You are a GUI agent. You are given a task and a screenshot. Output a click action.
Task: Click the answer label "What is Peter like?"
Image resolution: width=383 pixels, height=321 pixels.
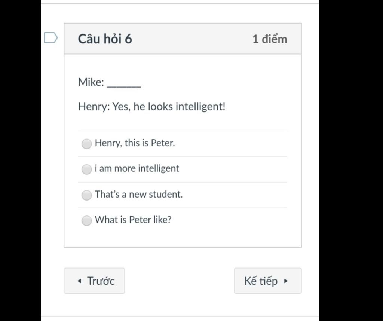[x=133, y=220]
